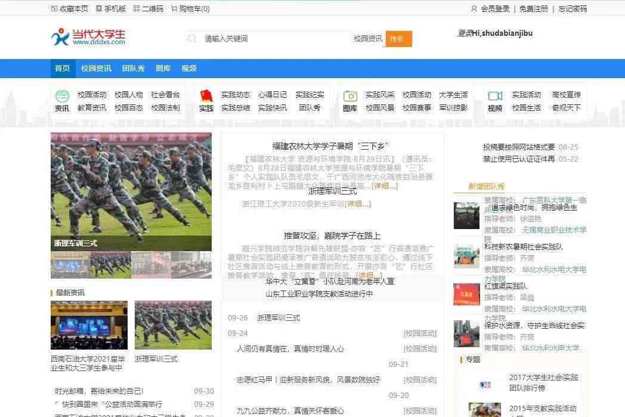Click the search magnifier icon
The image size is (625, 417).
pos(192,39)
